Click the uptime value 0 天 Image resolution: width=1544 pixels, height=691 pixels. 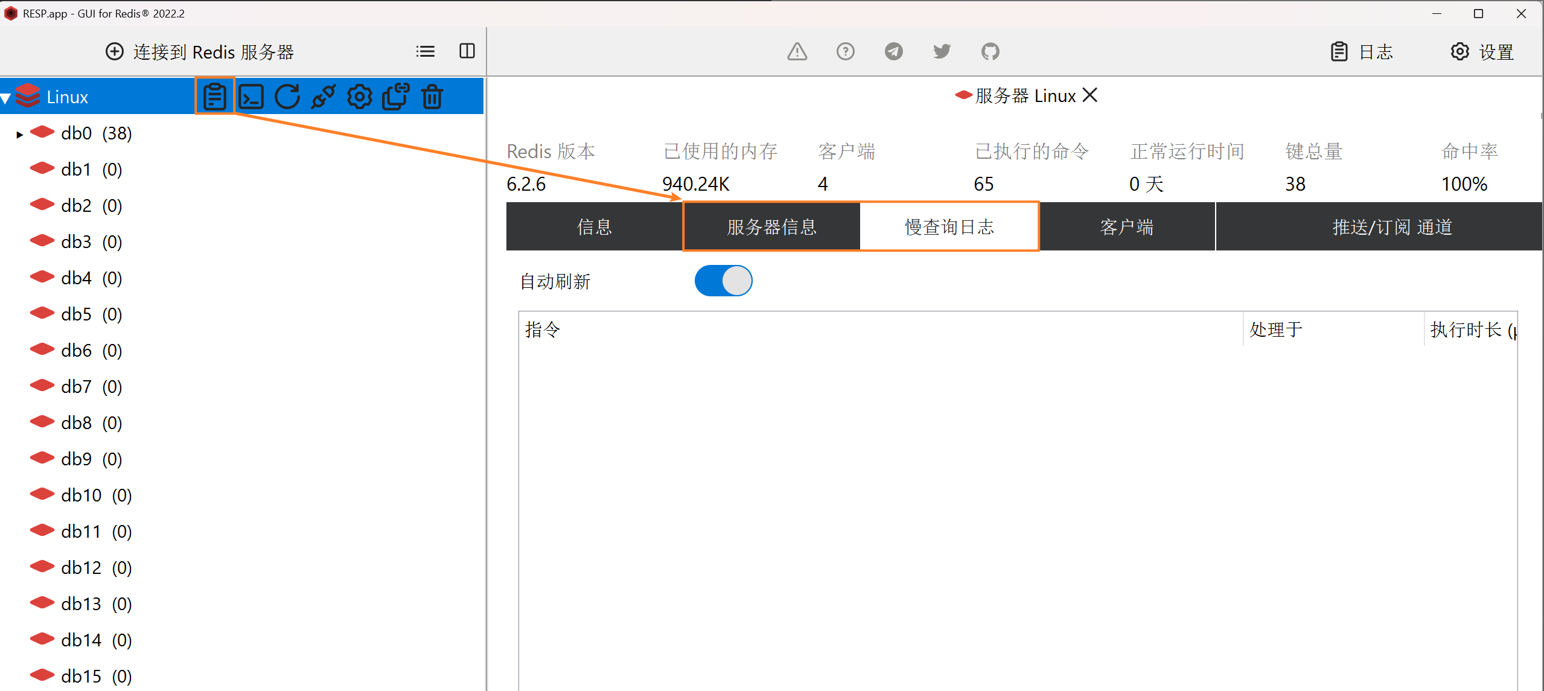(x=1146, y=184)
